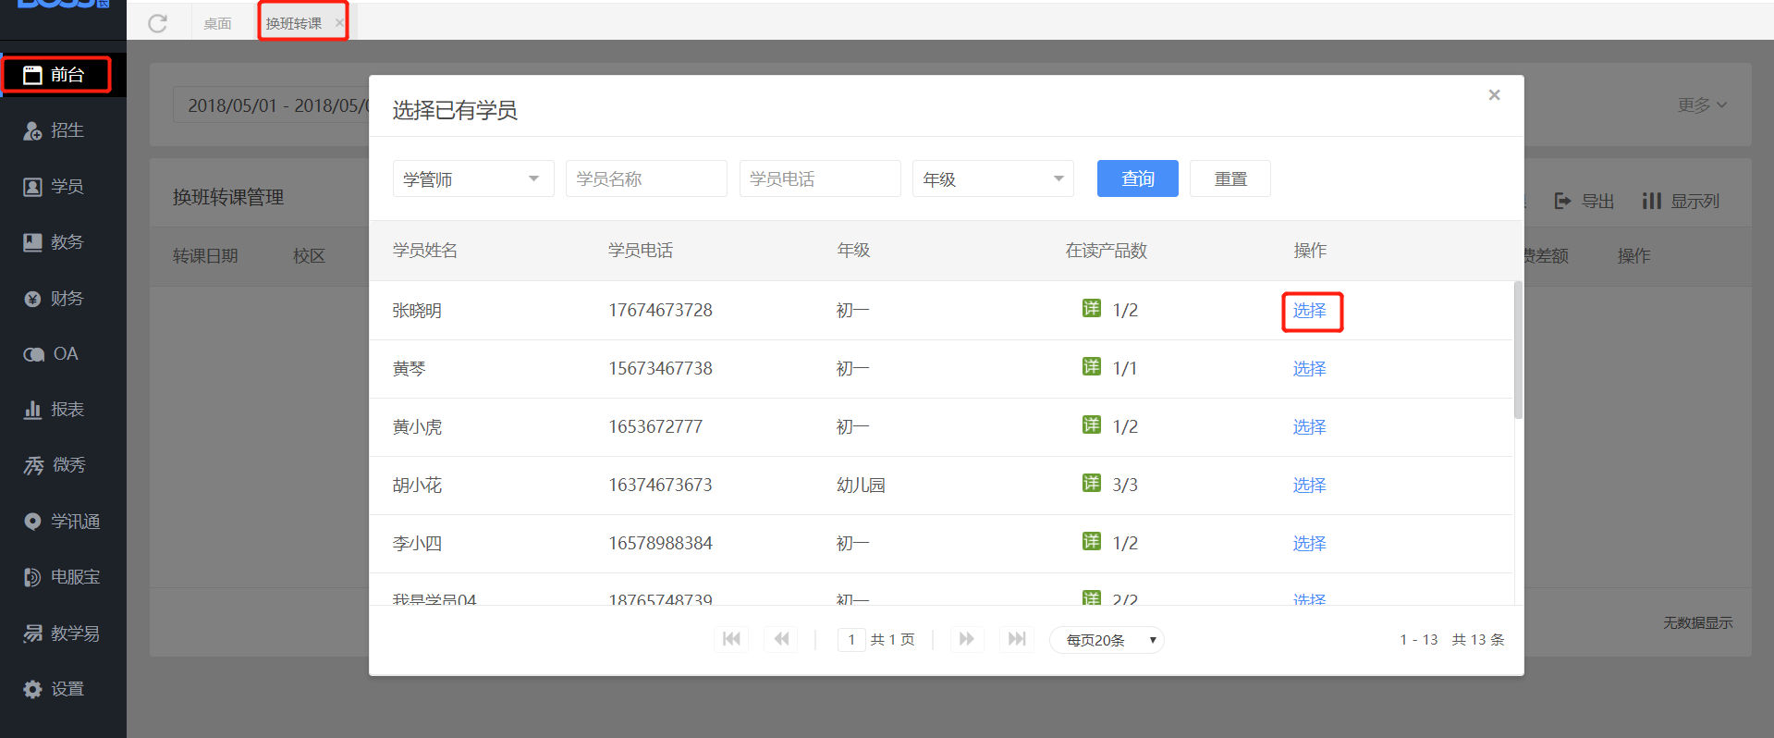Open product details icon for 张晓明

coord(1092,308)
